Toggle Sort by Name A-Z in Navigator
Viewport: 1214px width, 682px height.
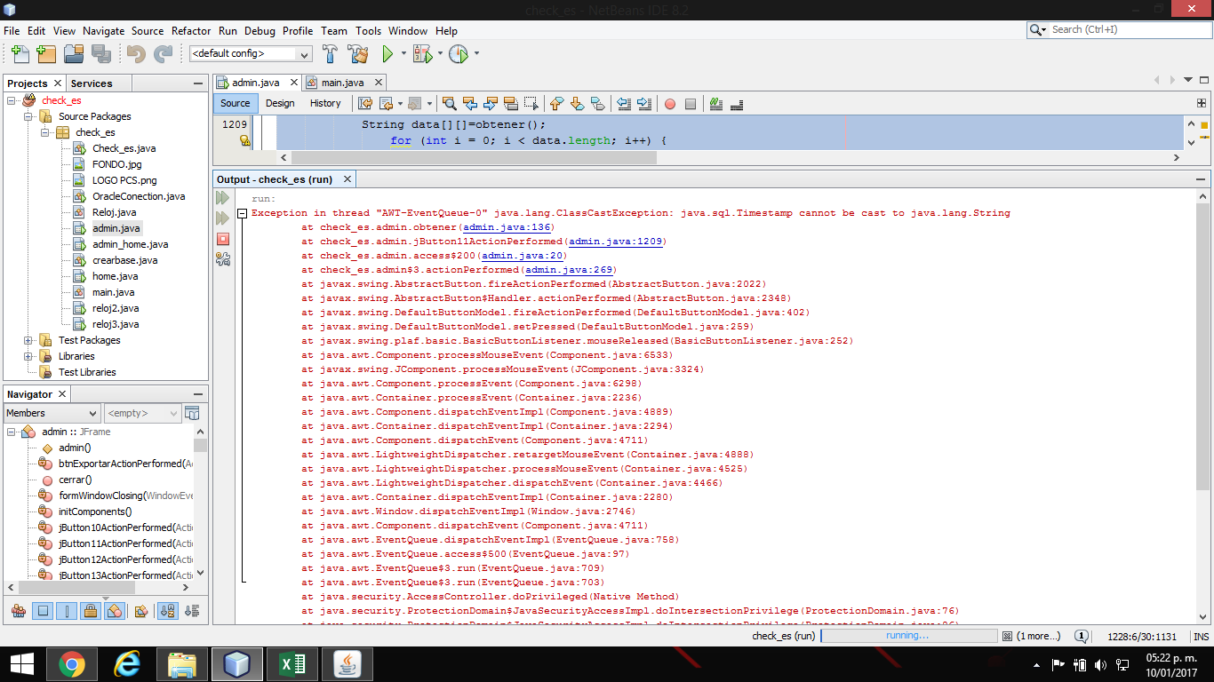[x=167, y=611]
